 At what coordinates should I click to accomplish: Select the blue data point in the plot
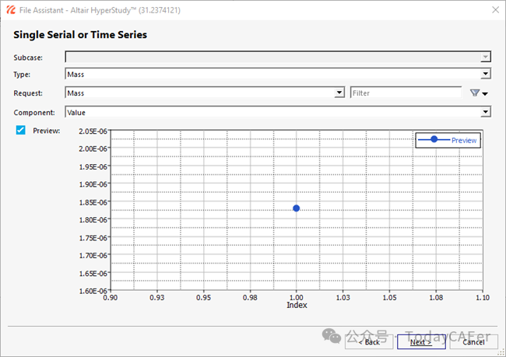(297, 208)
